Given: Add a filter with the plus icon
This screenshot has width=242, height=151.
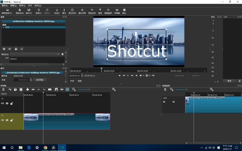Looking at the screenshot, I should point(4,49).
